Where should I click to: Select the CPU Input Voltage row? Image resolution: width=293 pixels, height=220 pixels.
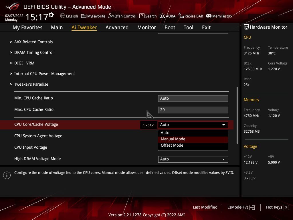[x=31, y=148]
